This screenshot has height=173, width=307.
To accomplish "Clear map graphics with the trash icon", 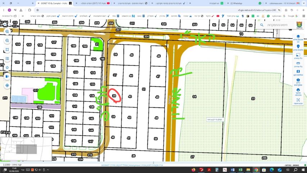I will (x=7, y=76).
